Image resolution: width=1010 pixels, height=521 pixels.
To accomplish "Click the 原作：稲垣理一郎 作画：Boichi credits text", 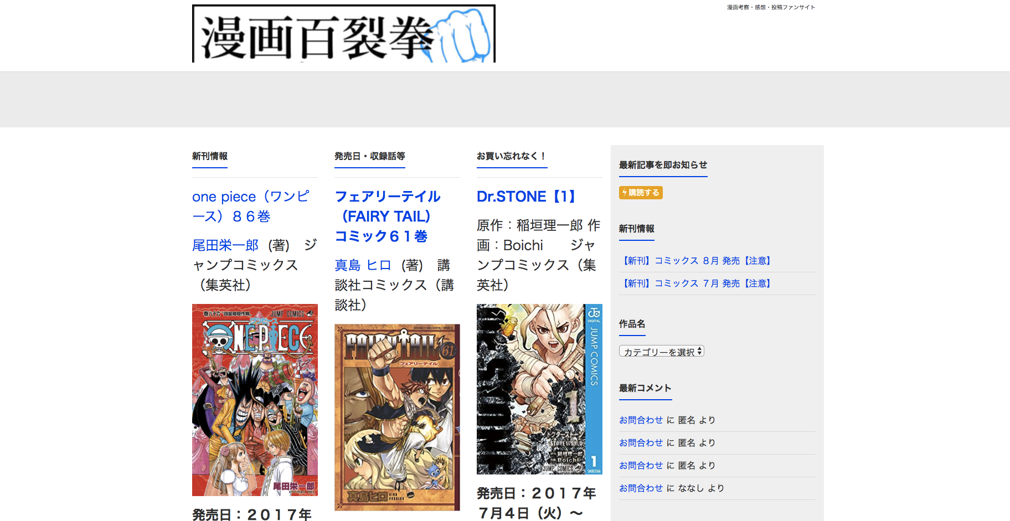I will 539,255.
